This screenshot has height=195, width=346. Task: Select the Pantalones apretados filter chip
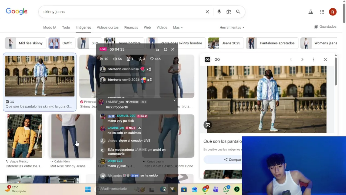click(x=272, y=43)
